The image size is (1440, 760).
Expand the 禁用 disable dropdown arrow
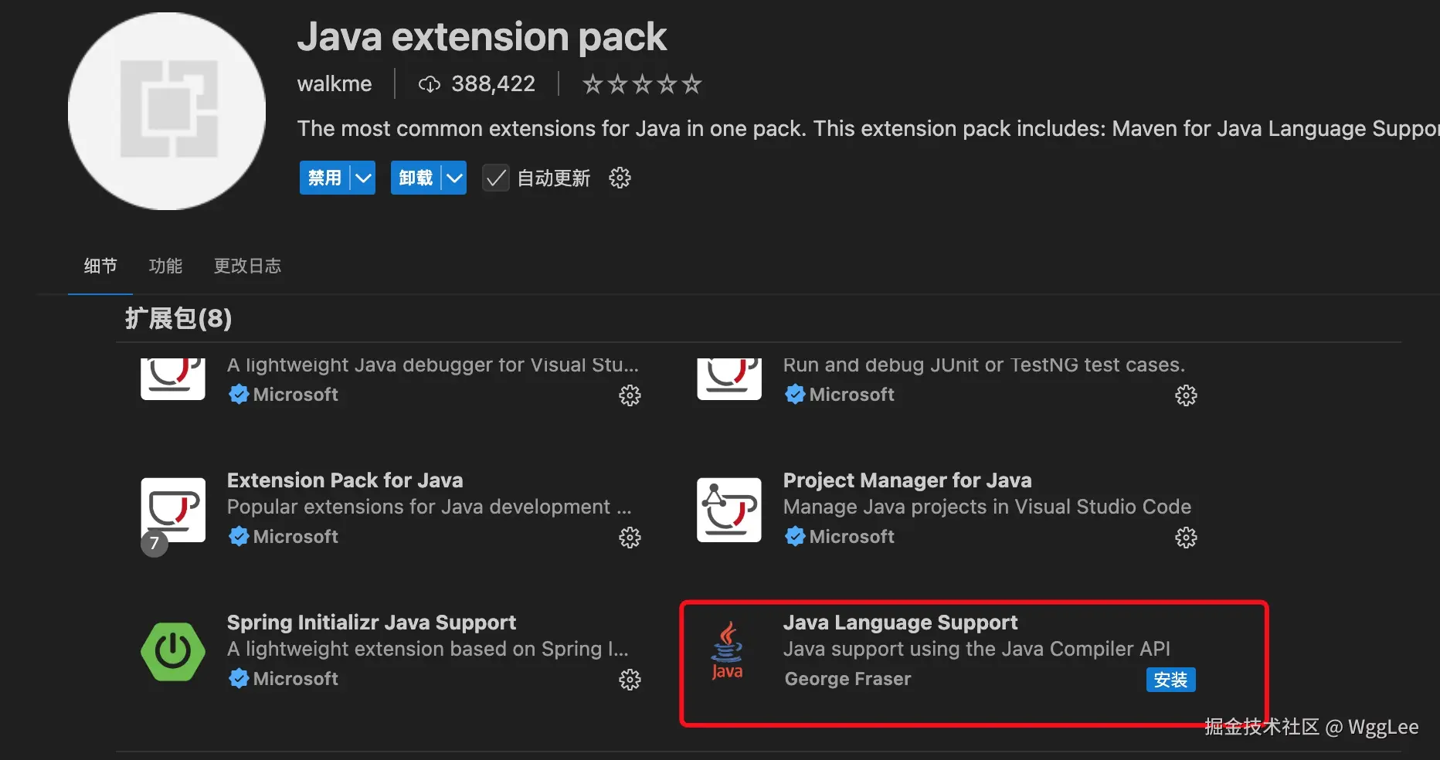(363, 178)
